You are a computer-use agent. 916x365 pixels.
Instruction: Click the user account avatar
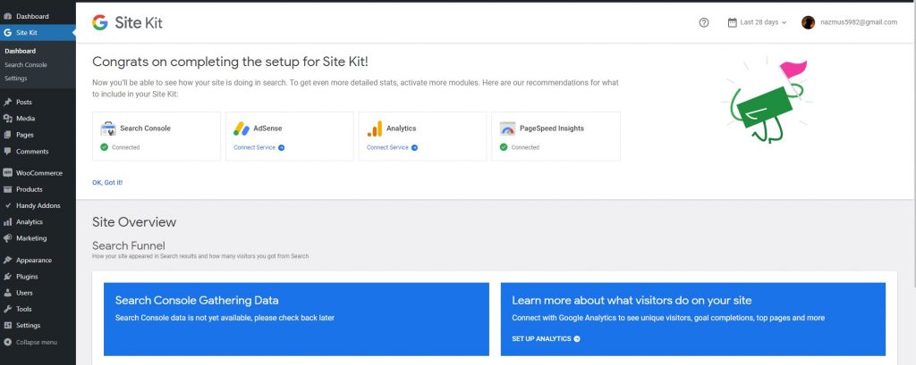coord(809,22)
